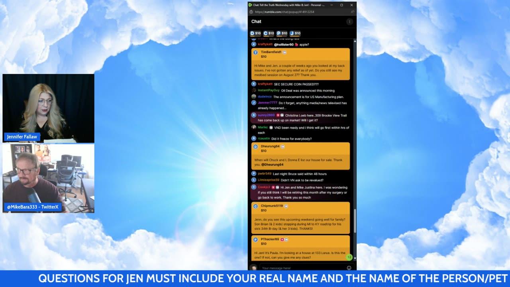Click your profile avatar beside message box

[x=253, y=268]
